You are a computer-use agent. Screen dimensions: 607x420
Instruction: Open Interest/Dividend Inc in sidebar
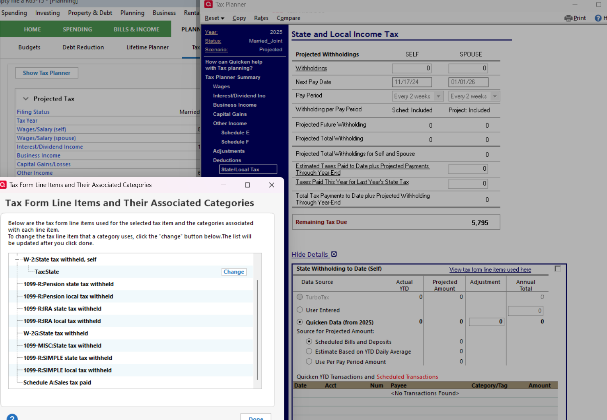(x=239, y=96)
